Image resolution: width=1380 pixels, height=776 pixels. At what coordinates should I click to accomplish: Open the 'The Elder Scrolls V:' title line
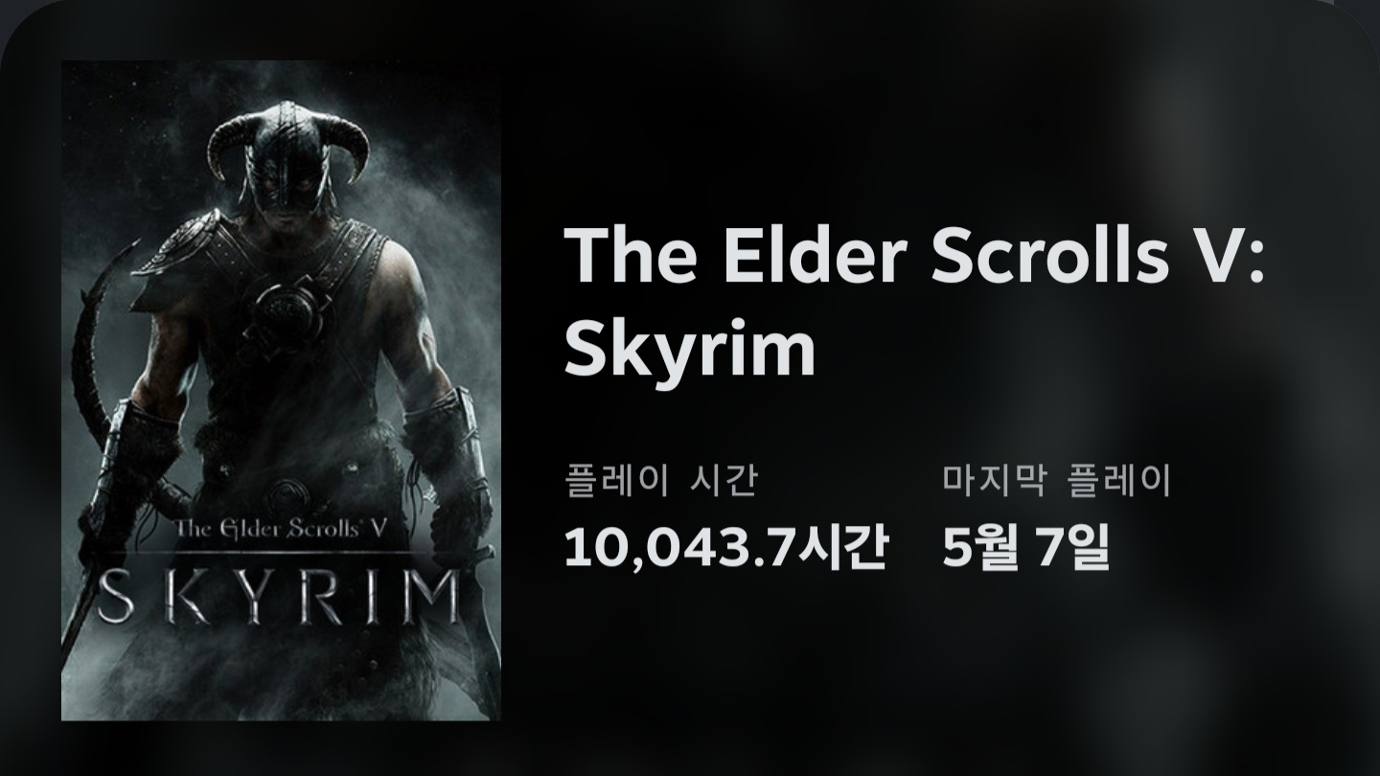914,256
